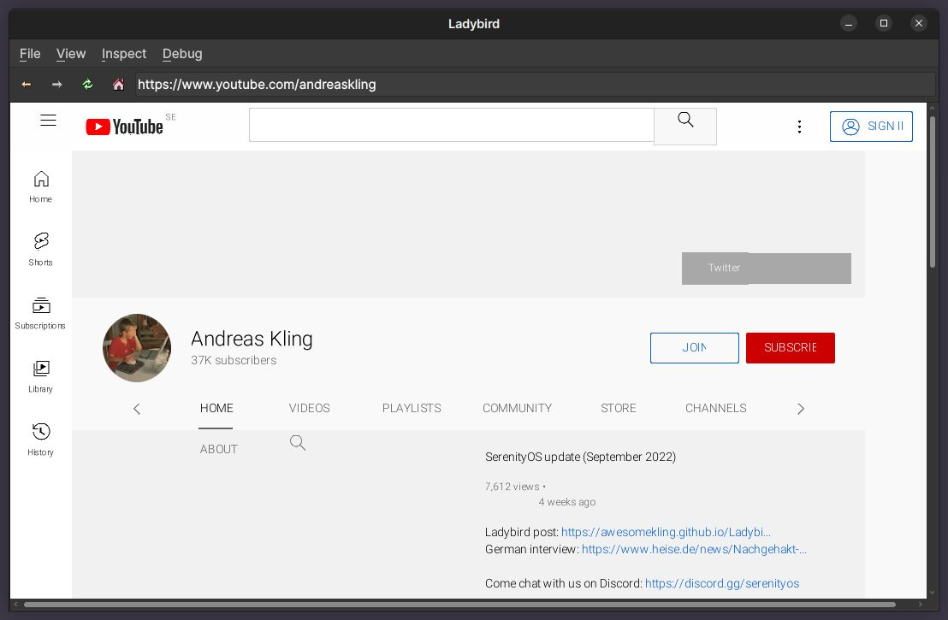
Task: Open the YouTube hamburger guide menu
Action: click(x=49, y=121)
